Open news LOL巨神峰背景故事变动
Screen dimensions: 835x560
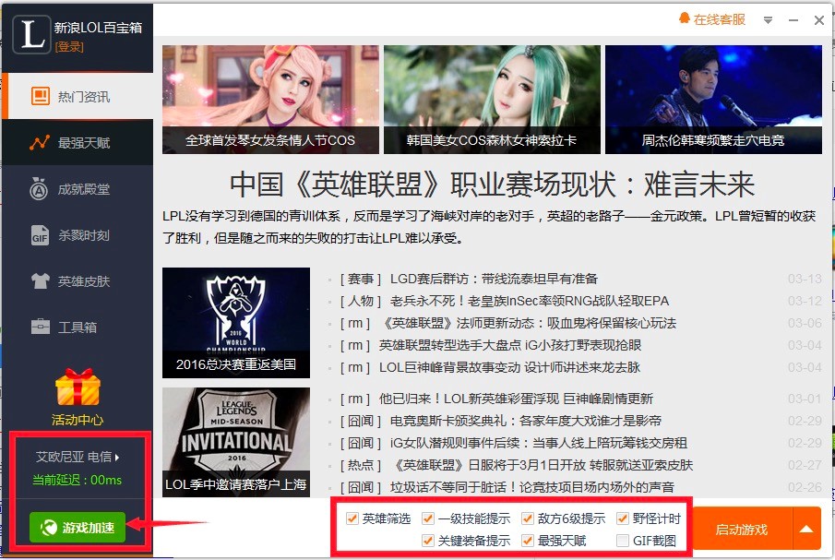509,367
